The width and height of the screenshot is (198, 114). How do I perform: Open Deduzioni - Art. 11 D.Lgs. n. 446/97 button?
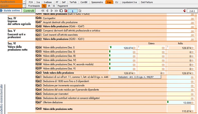point(136,77)
